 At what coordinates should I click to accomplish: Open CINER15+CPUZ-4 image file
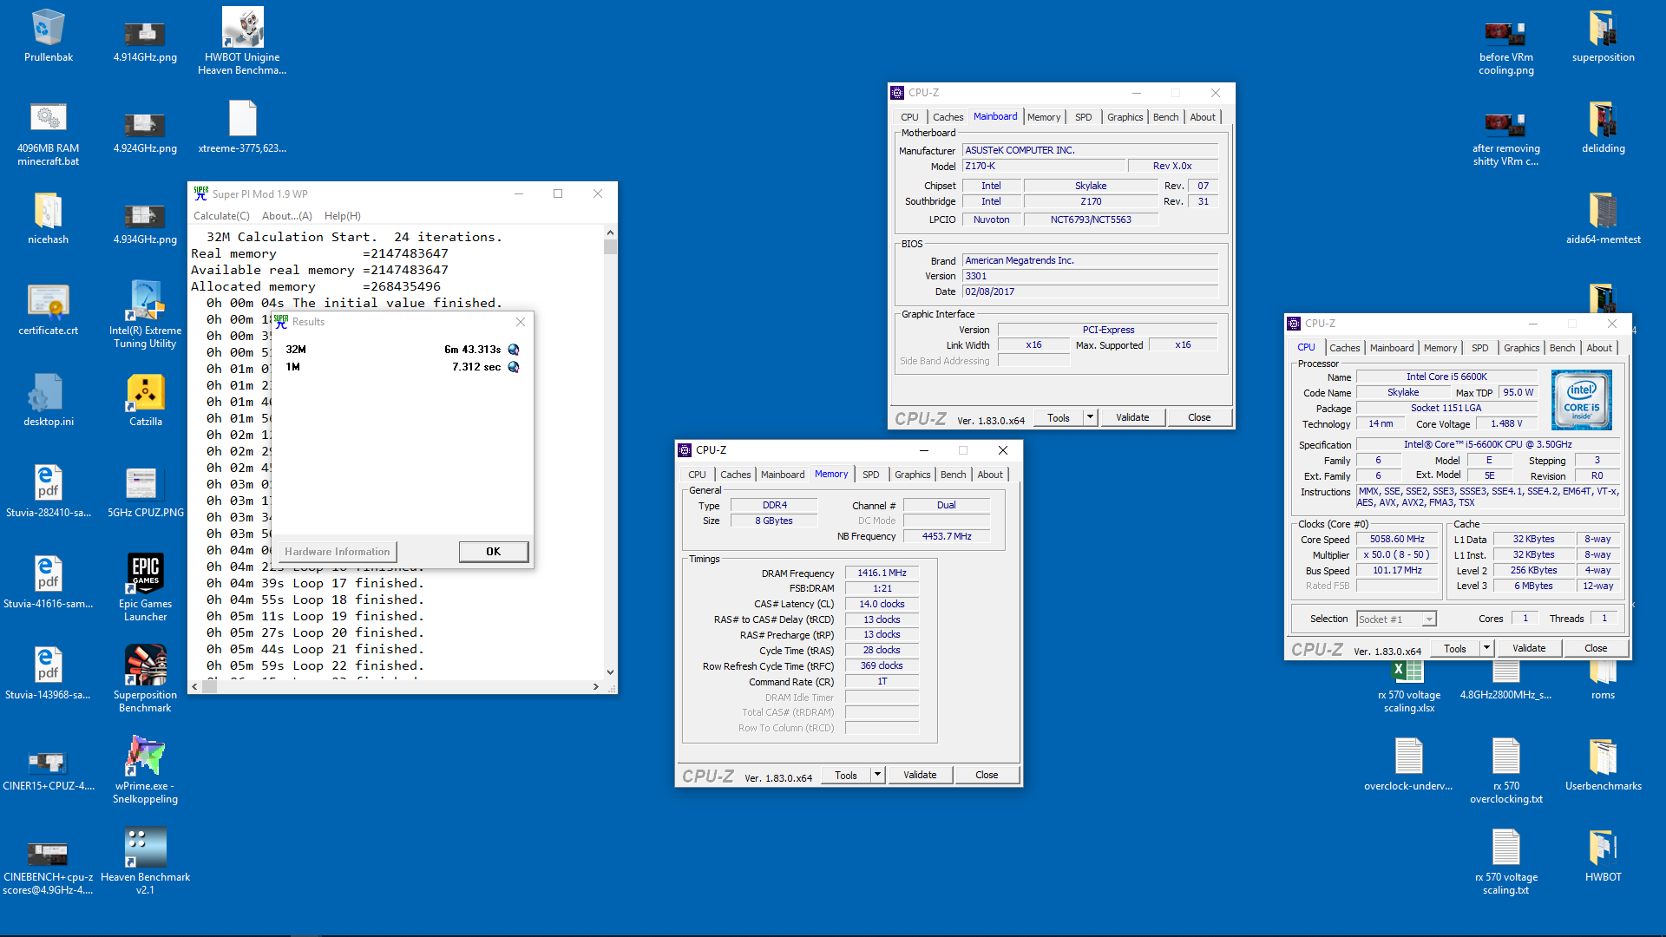pos(49,763)
